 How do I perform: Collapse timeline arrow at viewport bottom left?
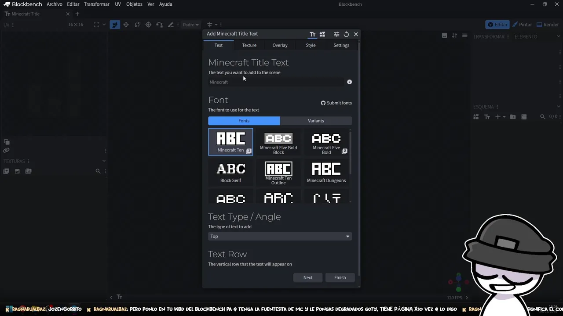click(x=111, y=297)
